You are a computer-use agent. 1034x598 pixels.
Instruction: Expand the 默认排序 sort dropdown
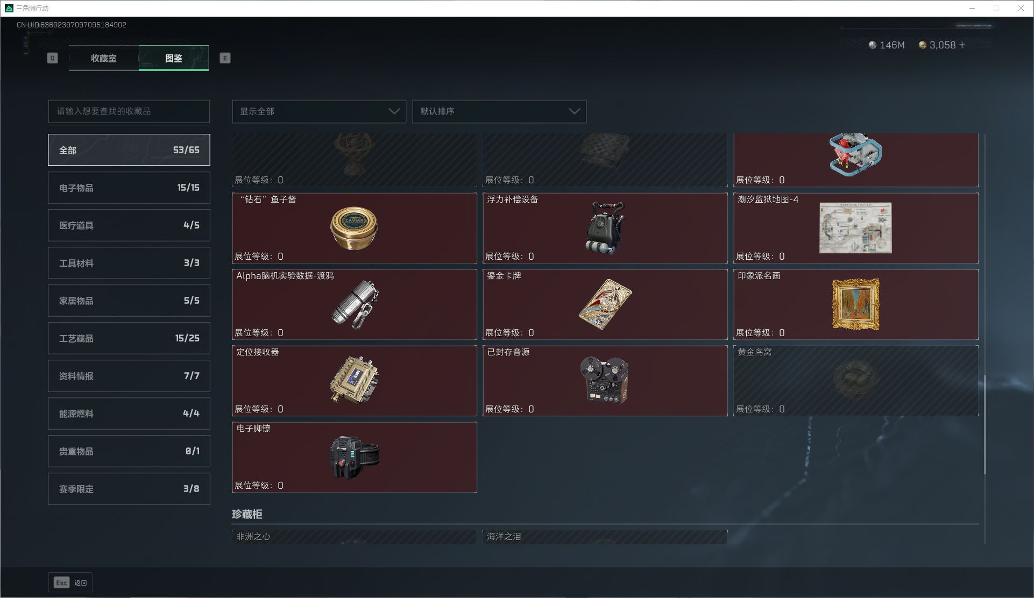coord(499,111)
